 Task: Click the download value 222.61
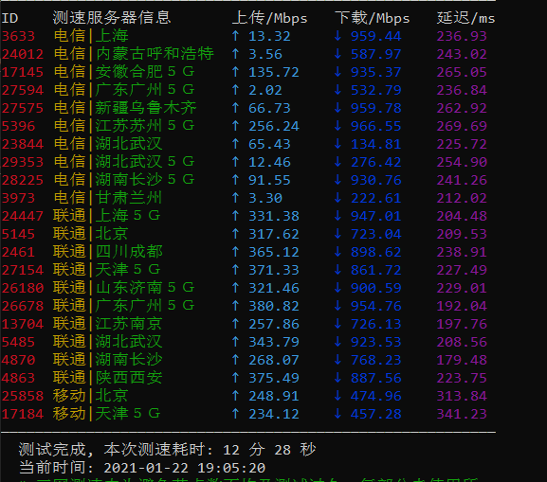tap(376, 198)
